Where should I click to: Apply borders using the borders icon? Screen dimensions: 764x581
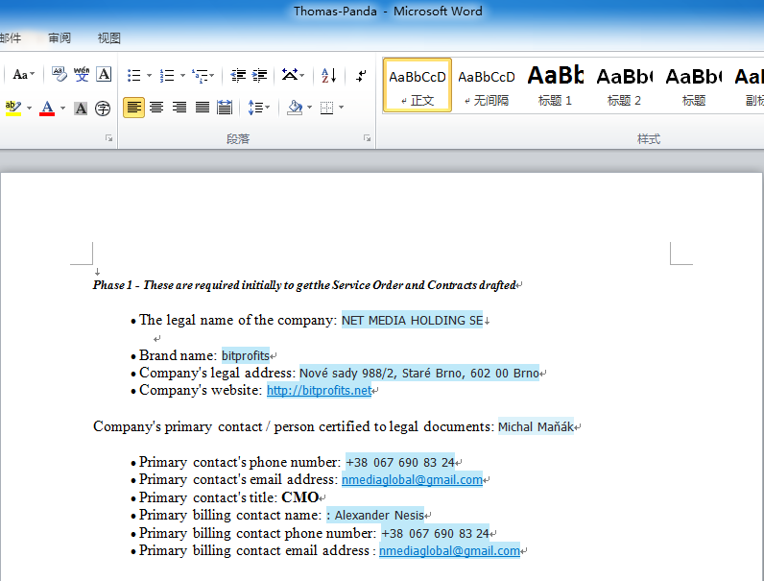(327, 108)
